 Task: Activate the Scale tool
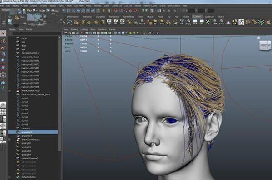(x=3, y=68)
